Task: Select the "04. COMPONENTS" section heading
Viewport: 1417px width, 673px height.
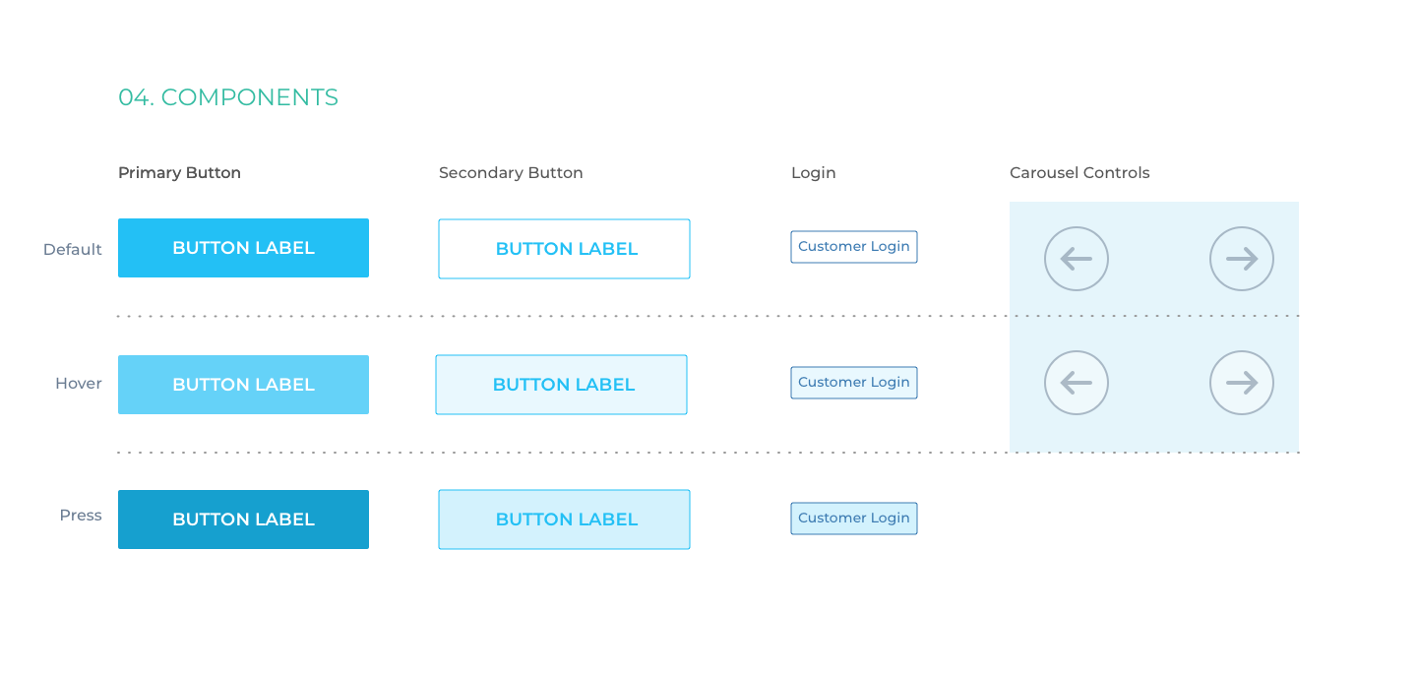Action: click(x=228, y=97)
